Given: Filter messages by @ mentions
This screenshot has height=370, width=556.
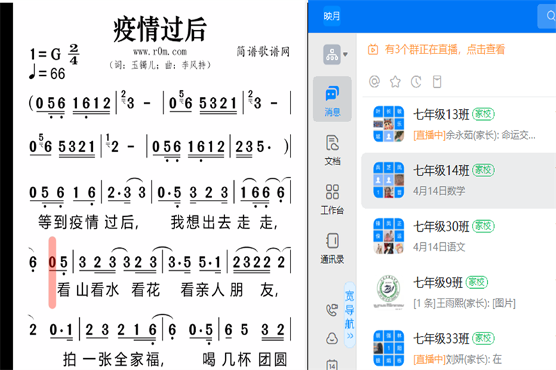Looking at the screenshot, I should point(375,82).
